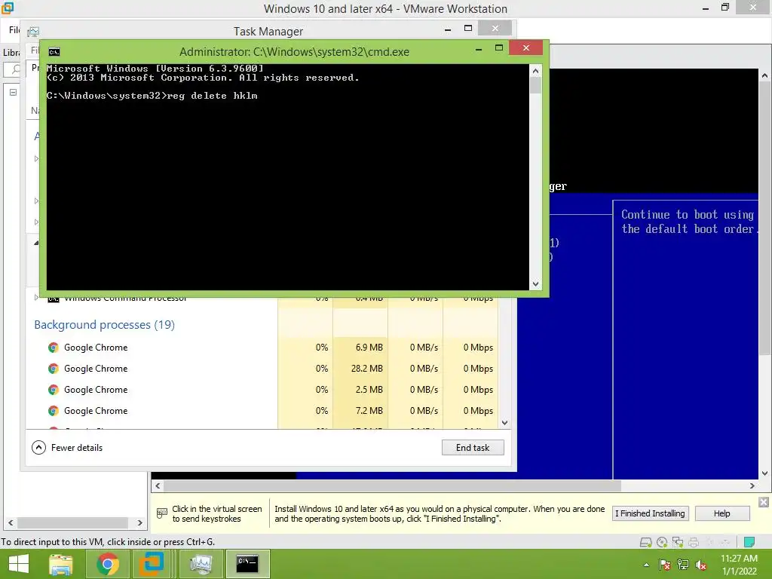772x579 pixels.
Task: Click Chrome icon of the 28.2 MB process
Action: (54, 369)
